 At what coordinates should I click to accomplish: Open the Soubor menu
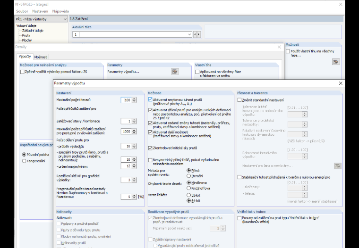tap(22, 11)
